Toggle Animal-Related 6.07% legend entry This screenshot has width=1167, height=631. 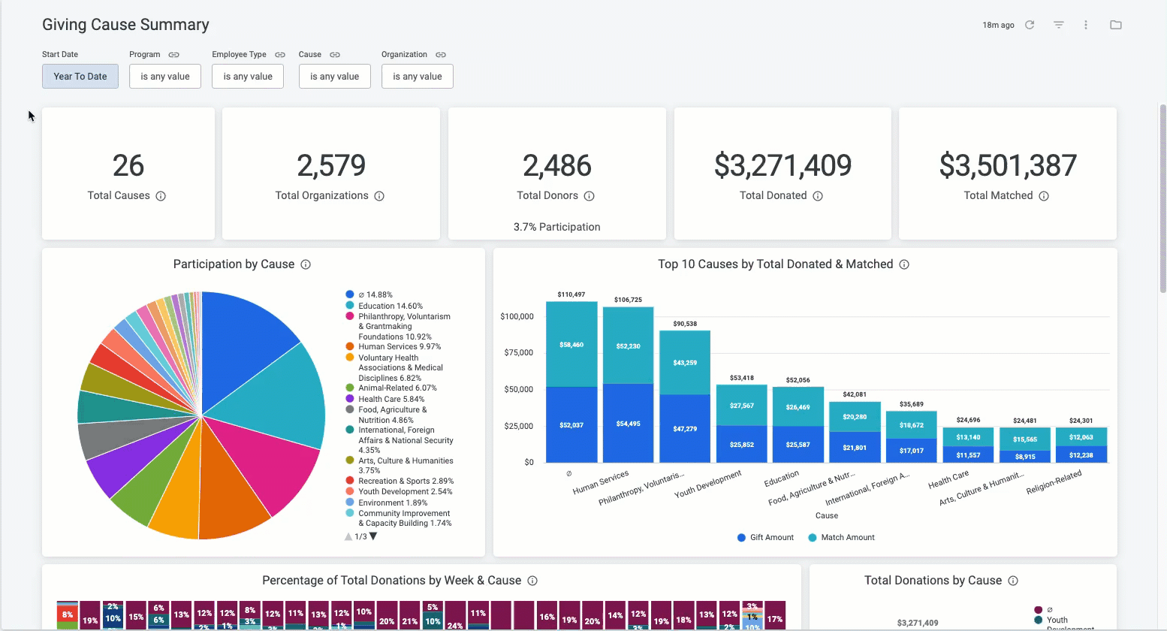pos(391,388)
